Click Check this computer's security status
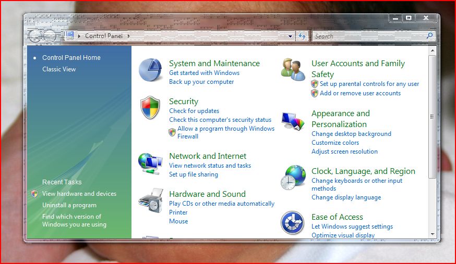The width and height of the screenshot is (456, 264). point(220,120)
